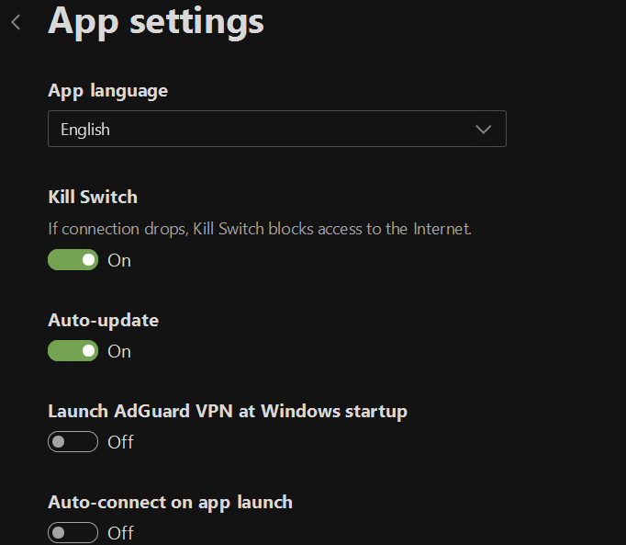Go back using the left arrow icon
This screenshot has width=626, height=545.
click(16, 22)
